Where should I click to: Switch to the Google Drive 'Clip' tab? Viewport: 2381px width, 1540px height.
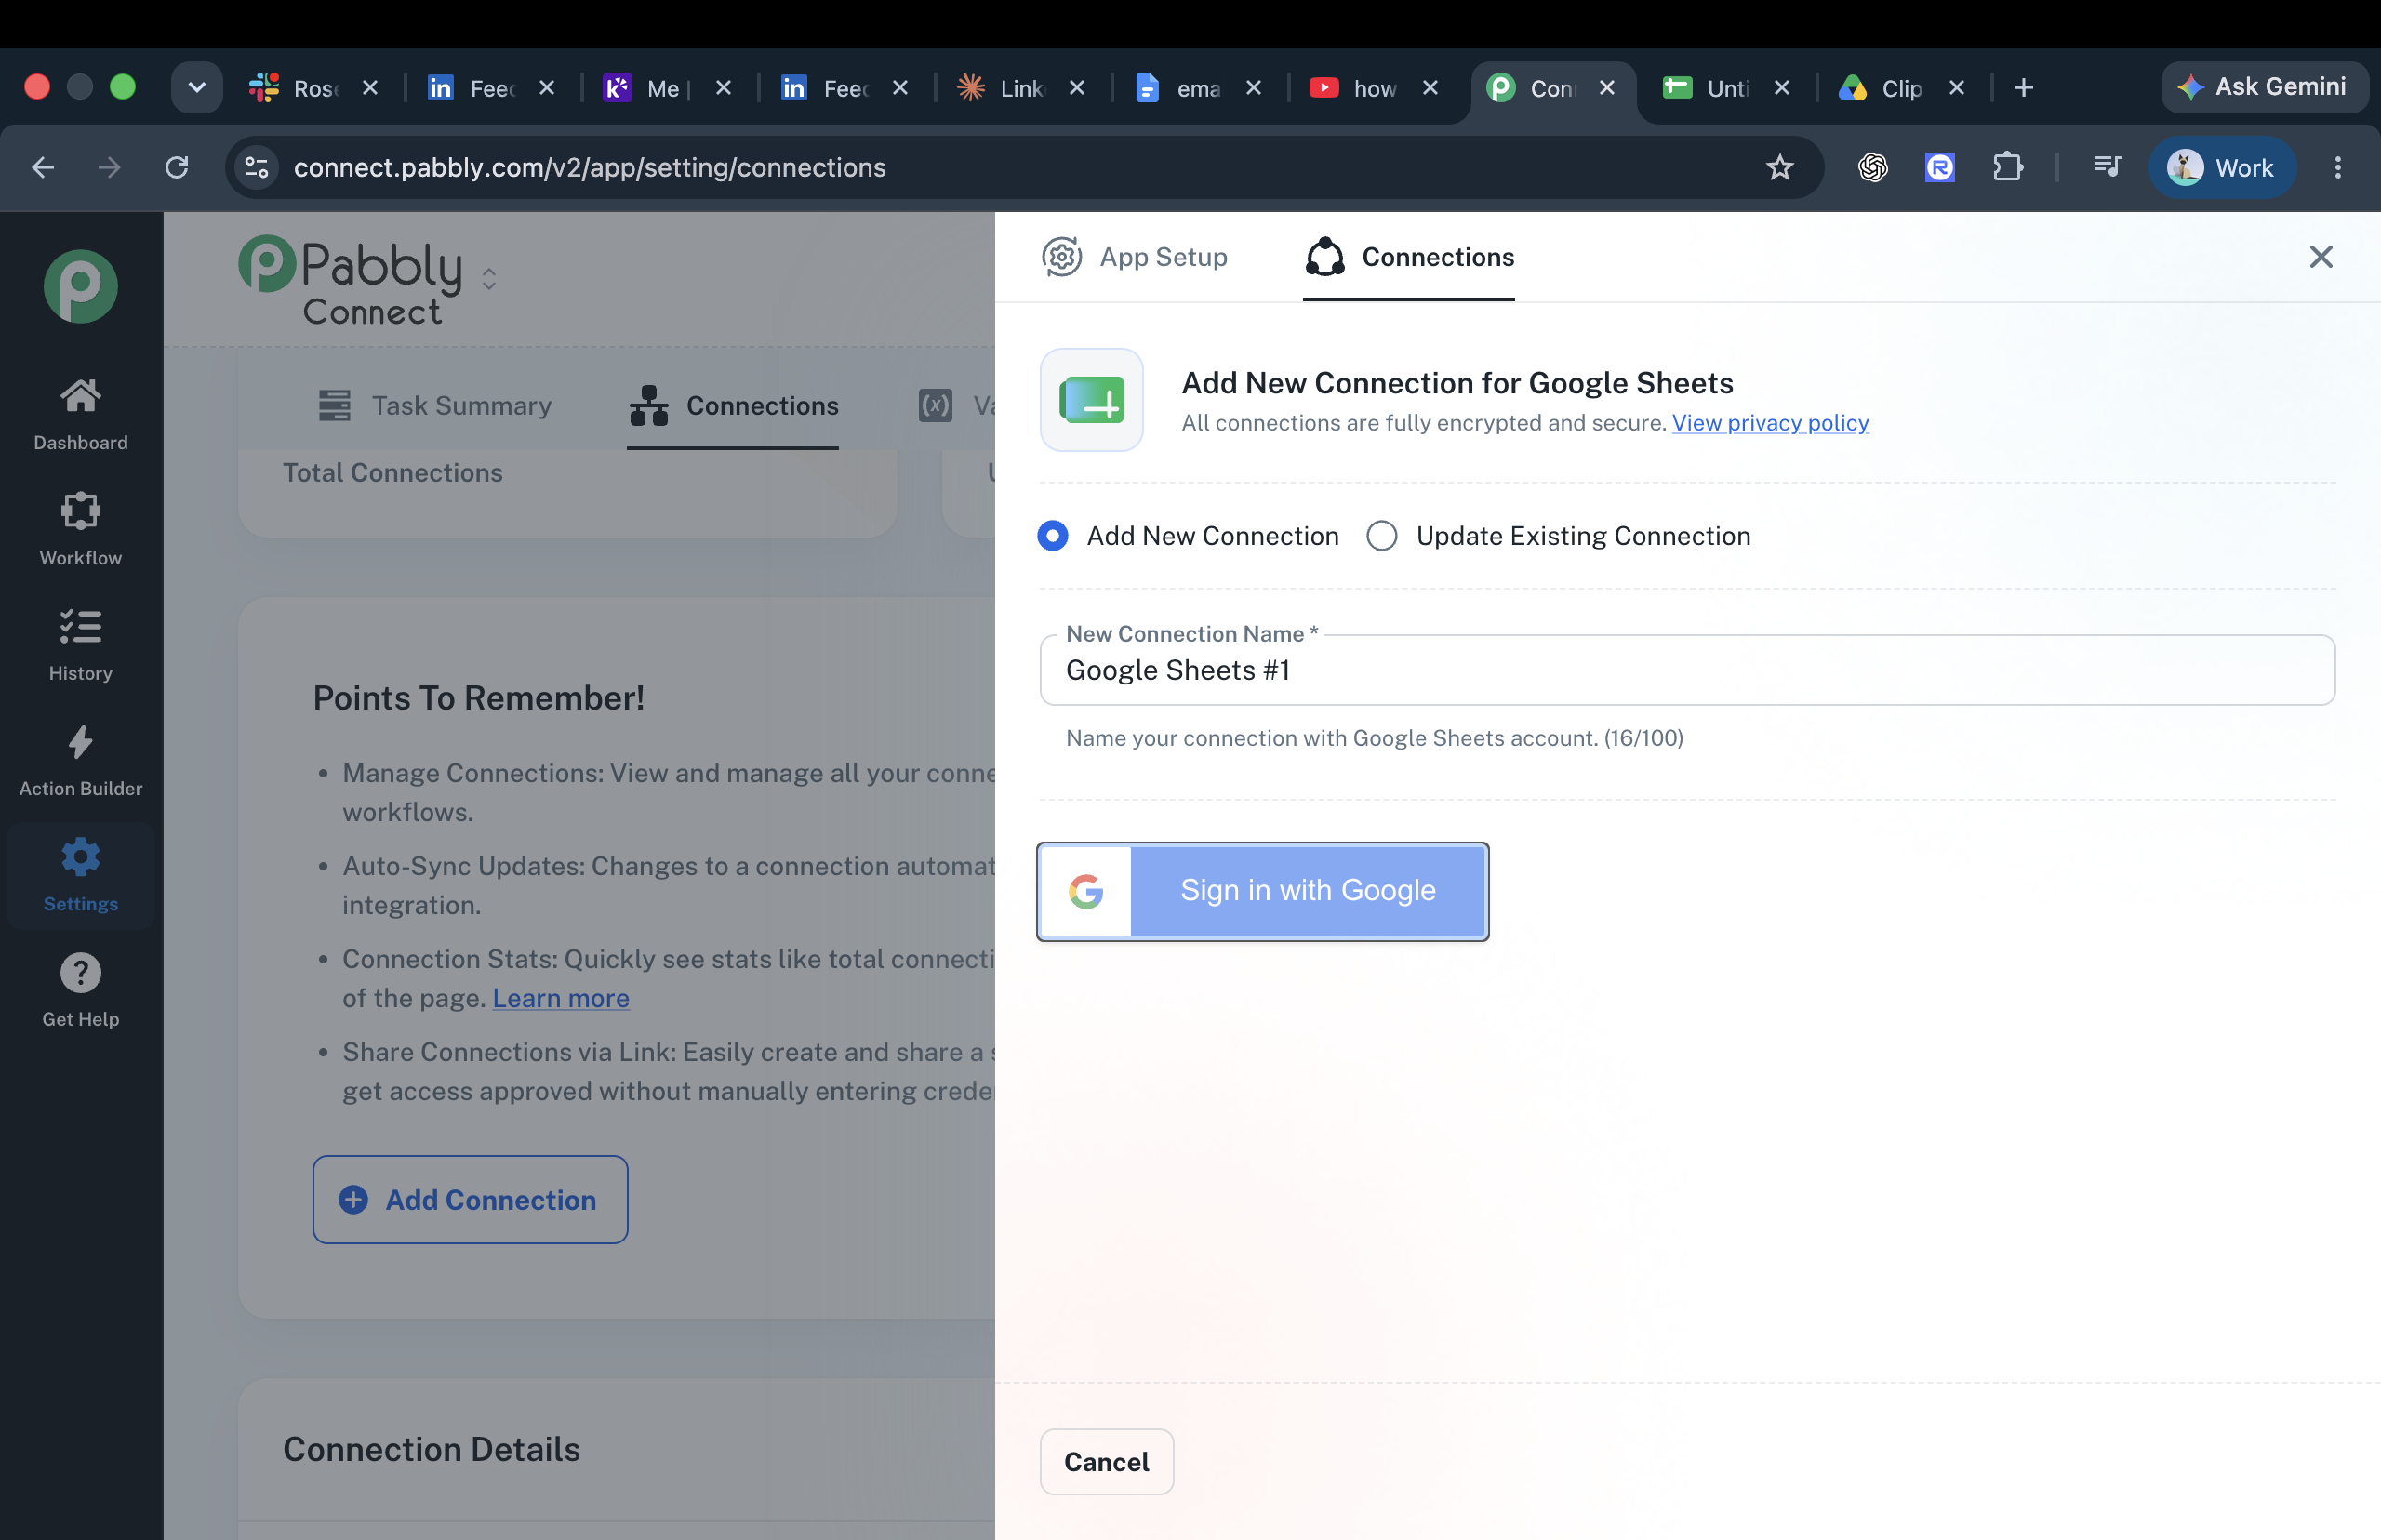click(1900, 88)
